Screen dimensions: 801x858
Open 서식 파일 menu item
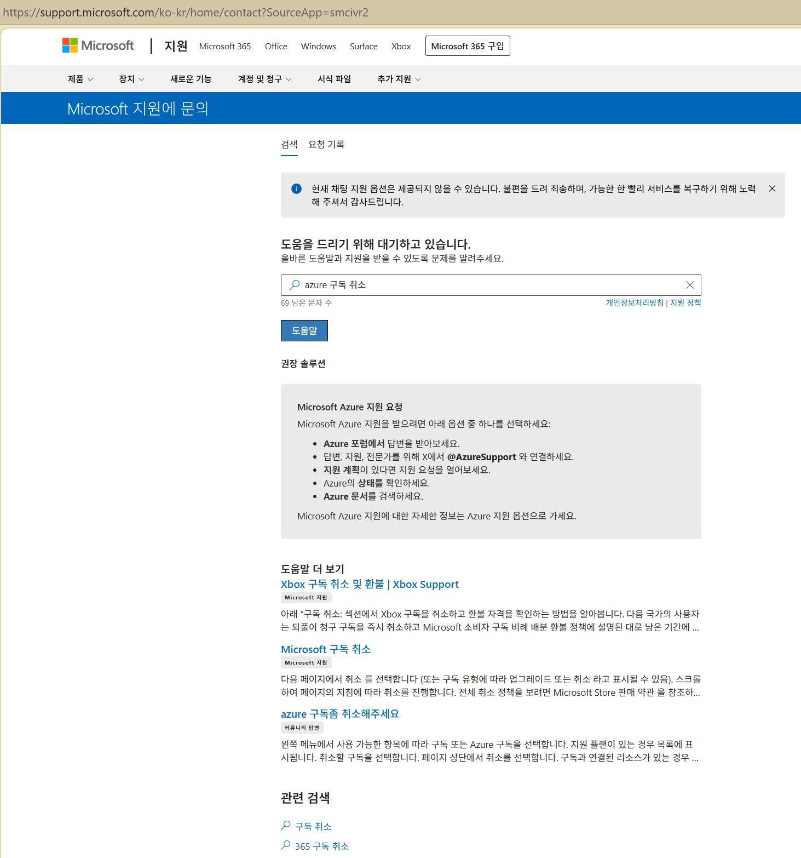pos(334,79)
